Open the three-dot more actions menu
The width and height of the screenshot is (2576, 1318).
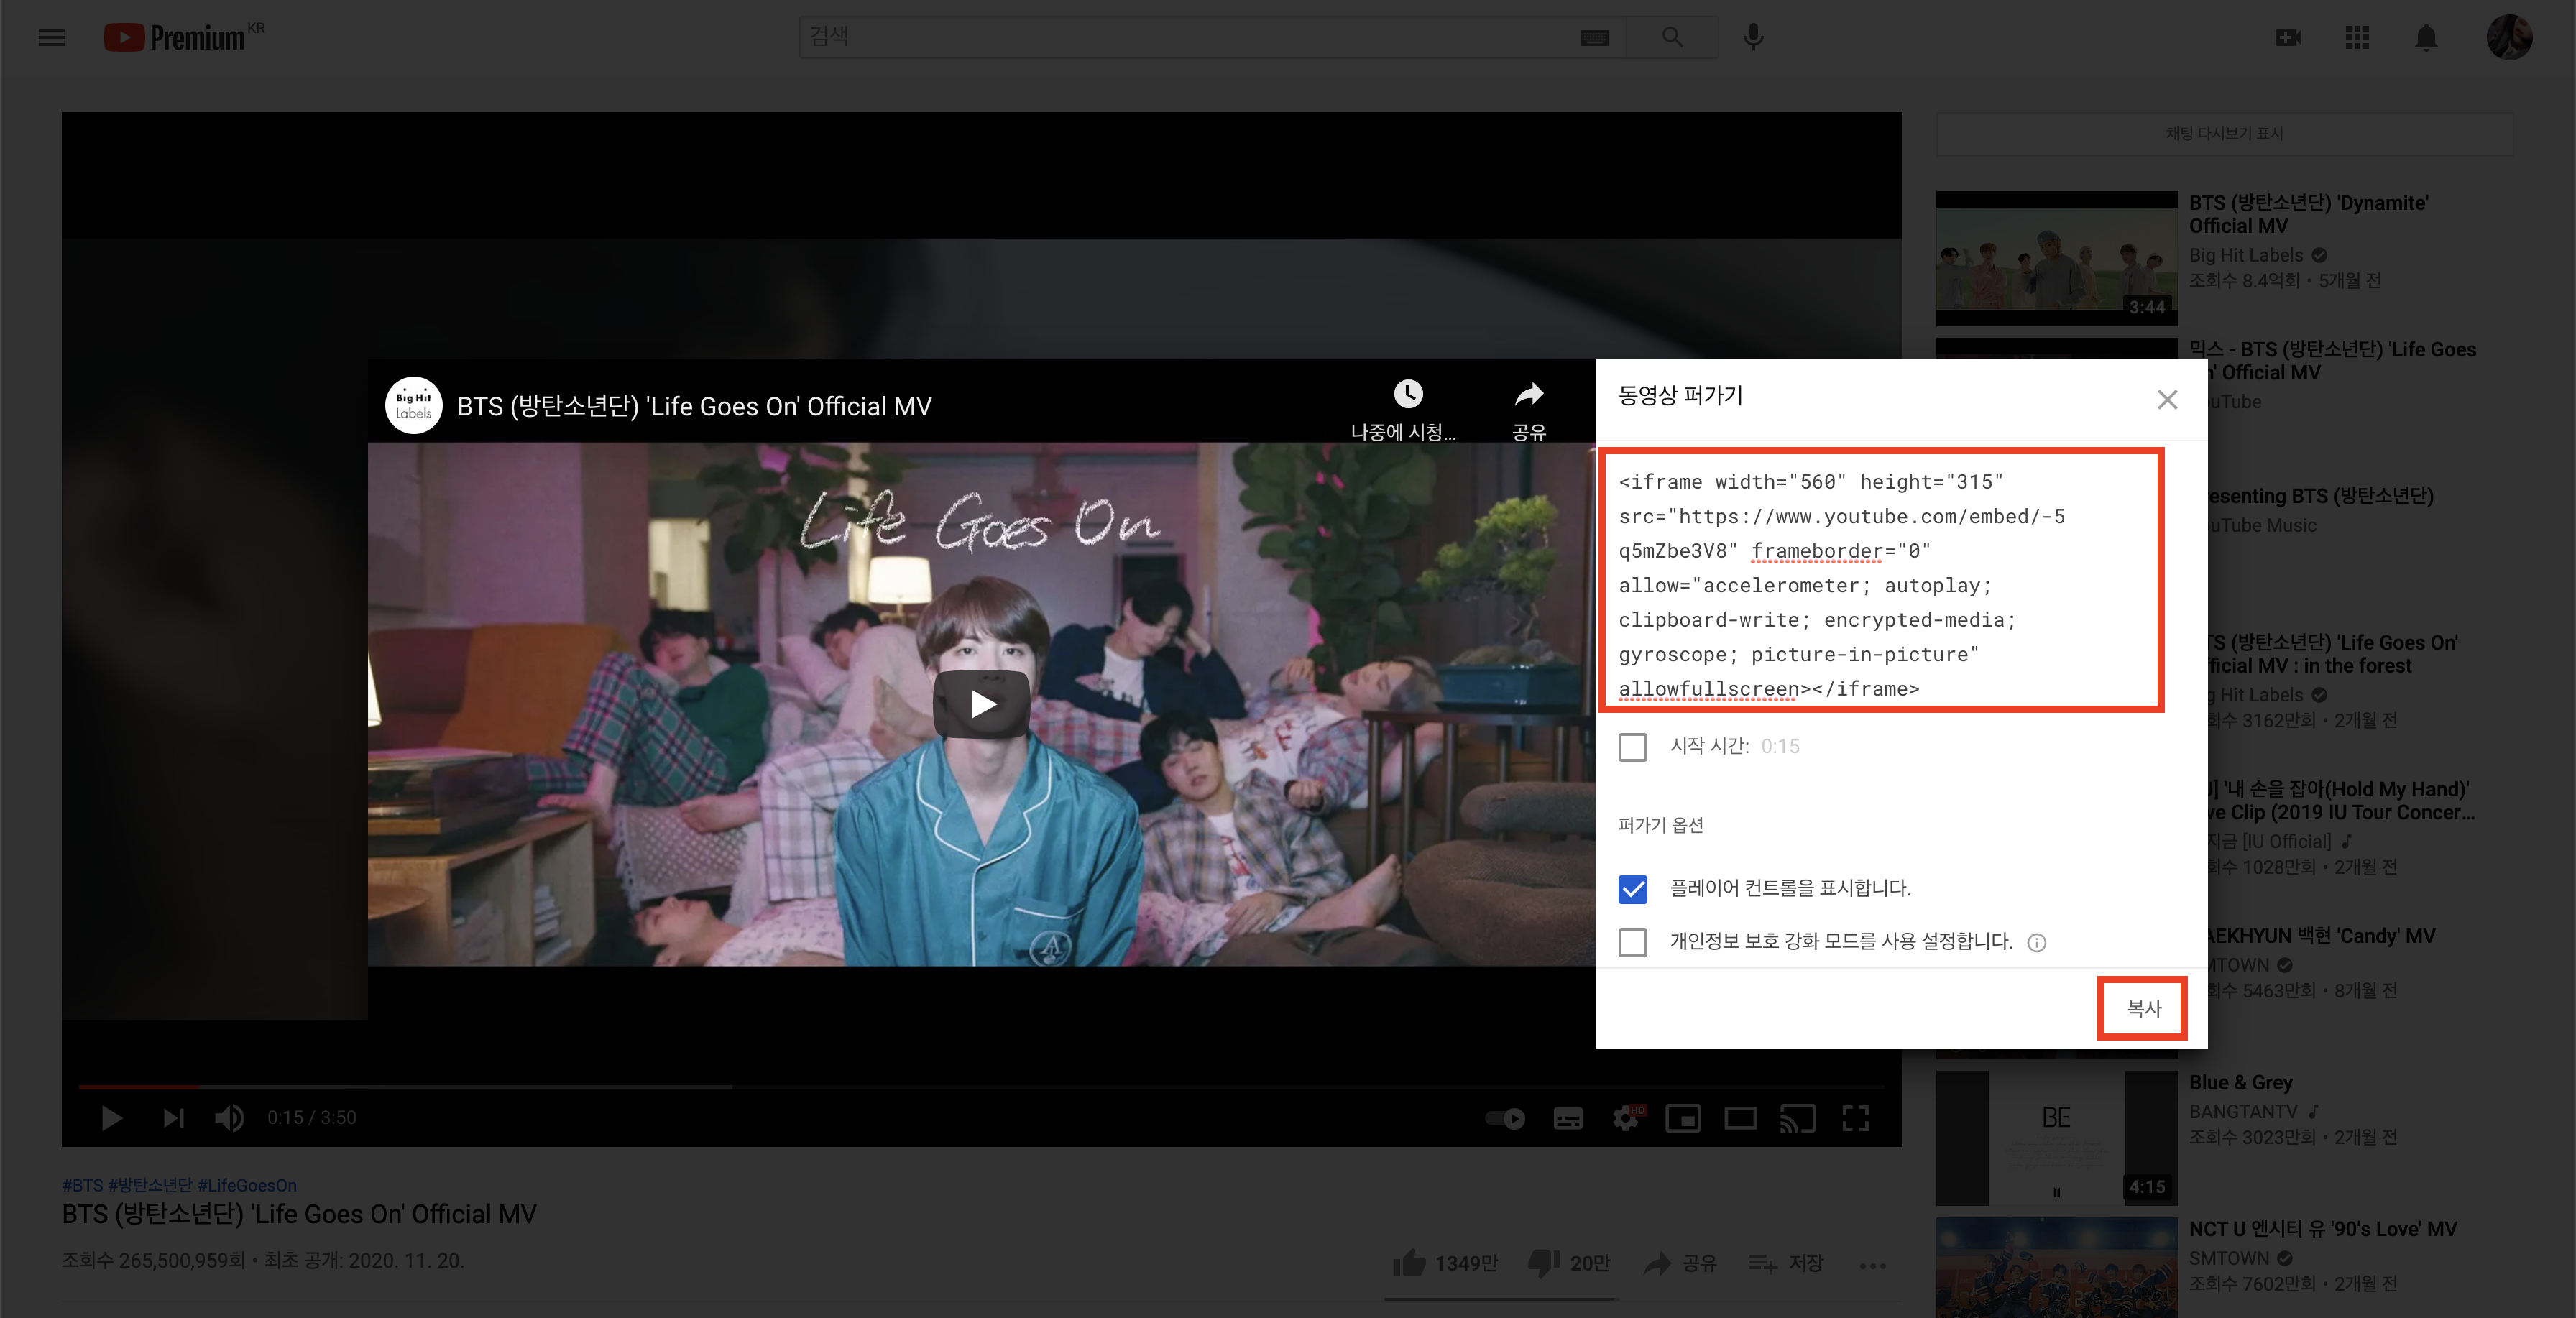(x=1872, y=1265)
